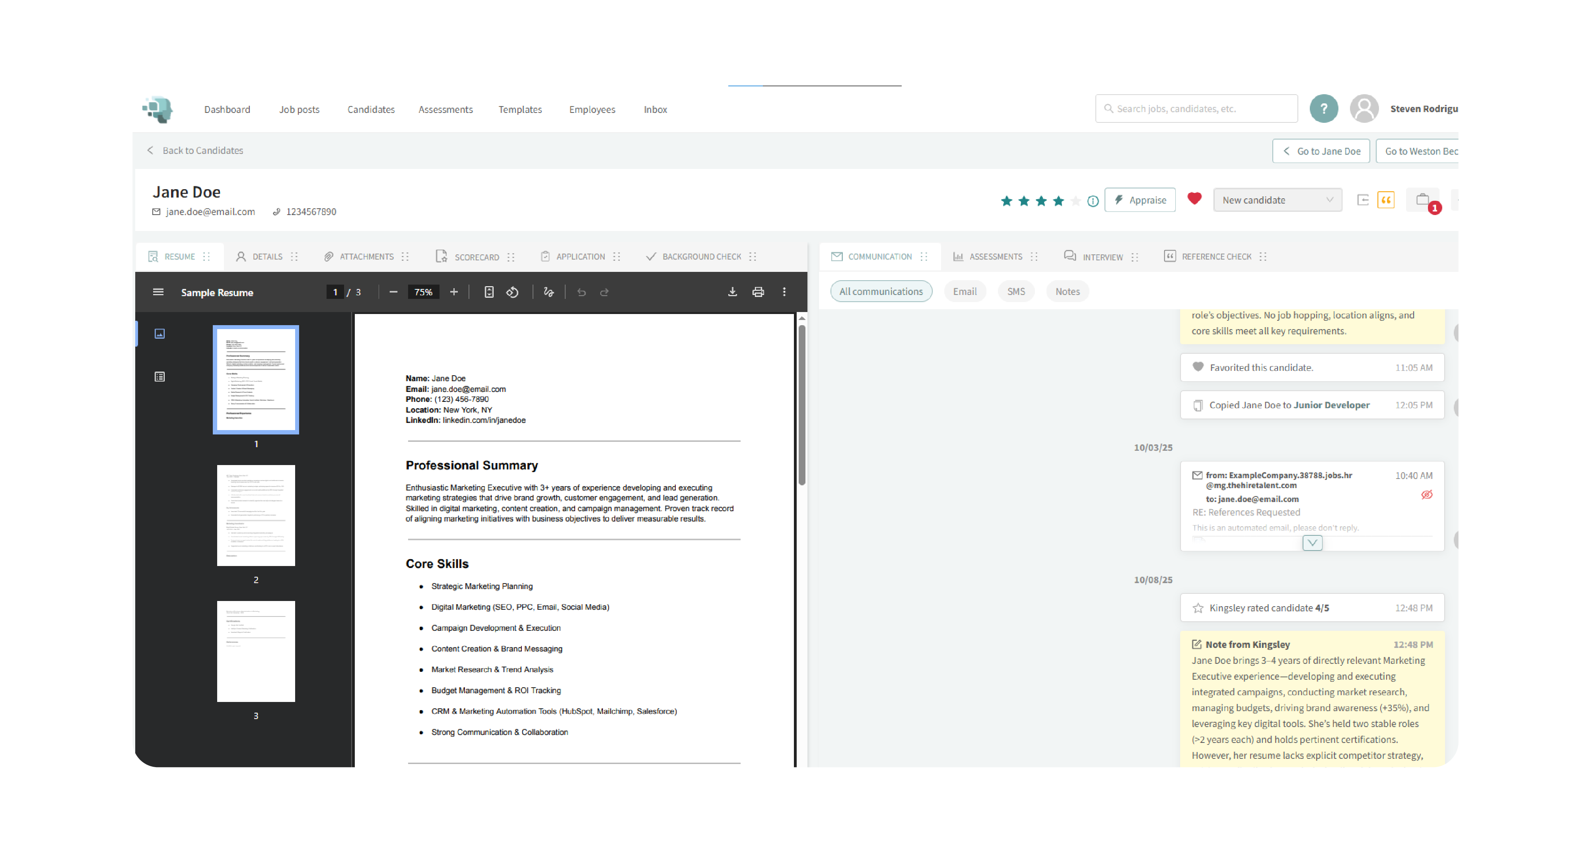Click the help question mark icon

point(1323,109)
